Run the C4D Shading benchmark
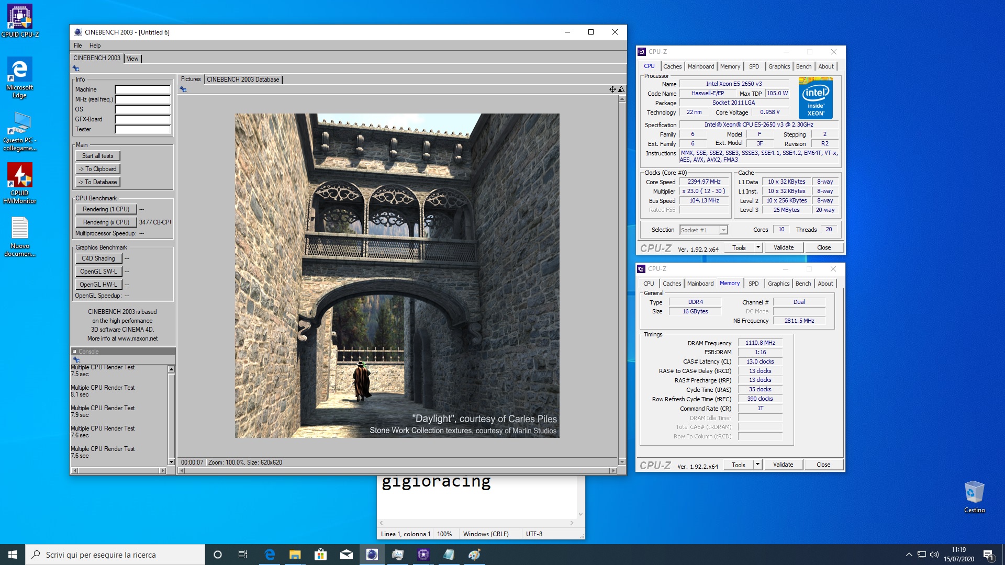 click(x=98, y=258)
